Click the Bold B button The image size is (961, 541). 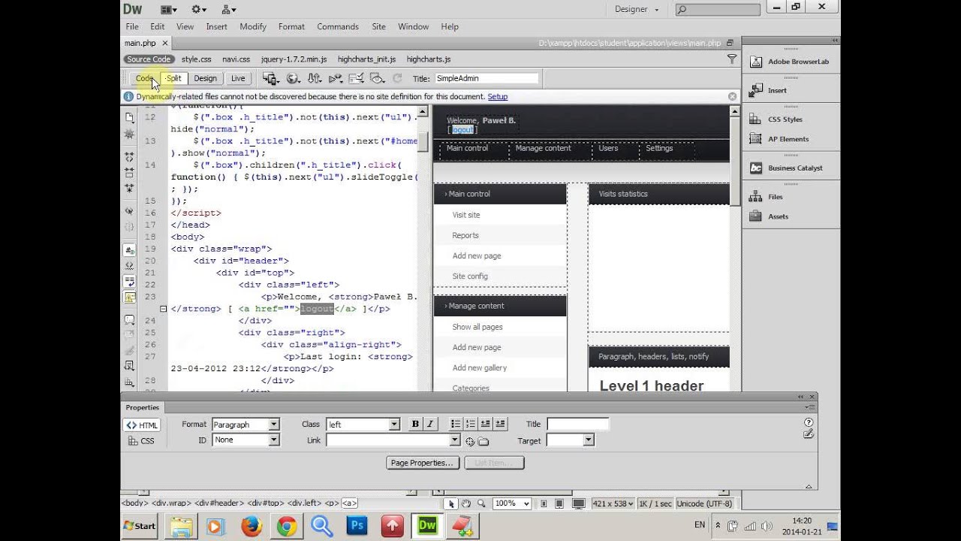pos(415,425)
